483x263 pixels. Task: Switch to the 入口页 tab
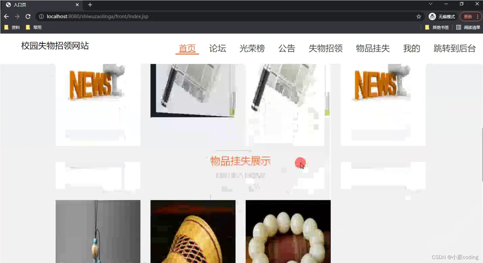click(41, 5)
